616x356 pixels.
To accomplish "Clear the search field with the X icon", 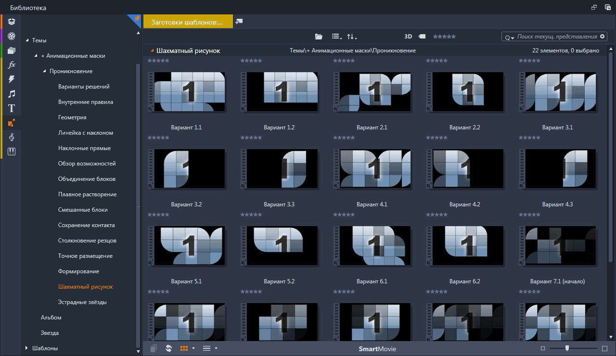I will click(602, 37).
